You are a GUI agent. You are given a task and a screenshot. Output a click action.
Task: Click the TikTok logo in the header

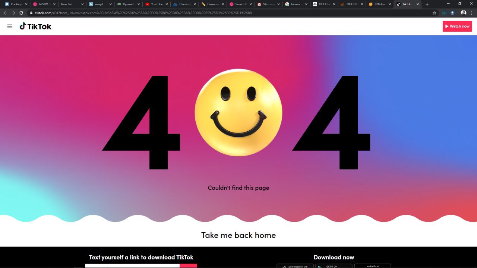click(35, 26)
